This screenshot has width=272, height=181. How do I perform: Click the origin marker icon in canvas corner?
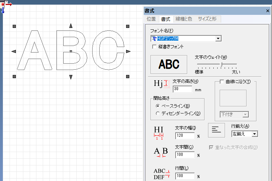[x=3, y=5]
